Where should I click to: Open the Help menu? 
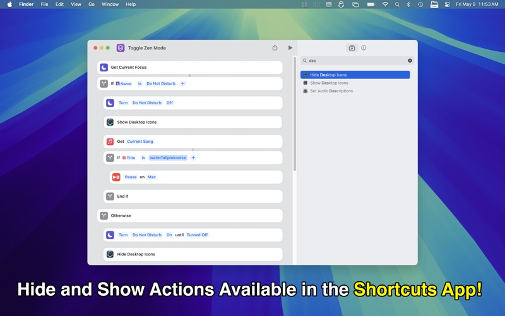point(131,4)
